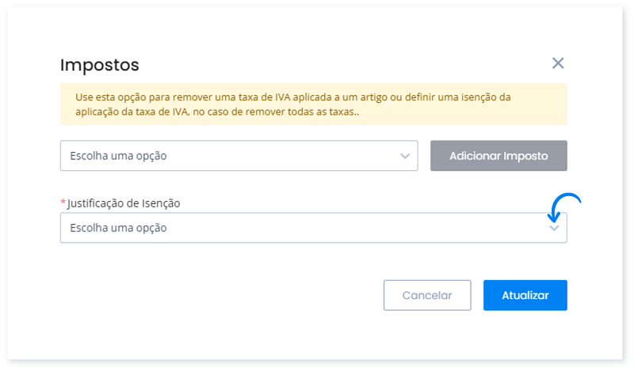Click the blue curved arrow annotation

pos(563,207)
